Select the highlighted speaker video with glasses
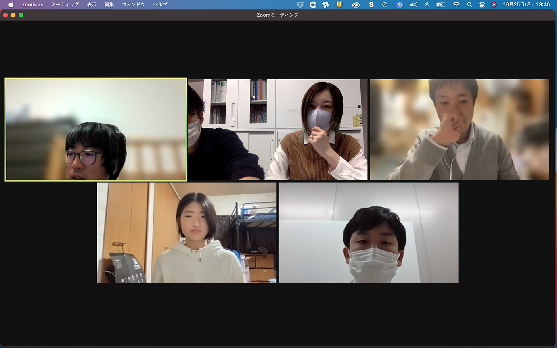This screenshot has height=348, width=557. [96, 129]
